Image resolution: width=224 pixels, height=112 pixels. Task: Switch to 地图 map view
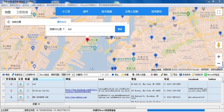click(x=8, y=12)
